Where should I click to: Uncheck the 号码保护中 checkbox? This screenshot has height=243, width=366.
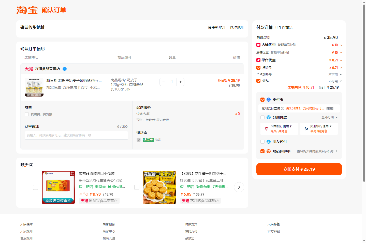click(x=262, y=151)
